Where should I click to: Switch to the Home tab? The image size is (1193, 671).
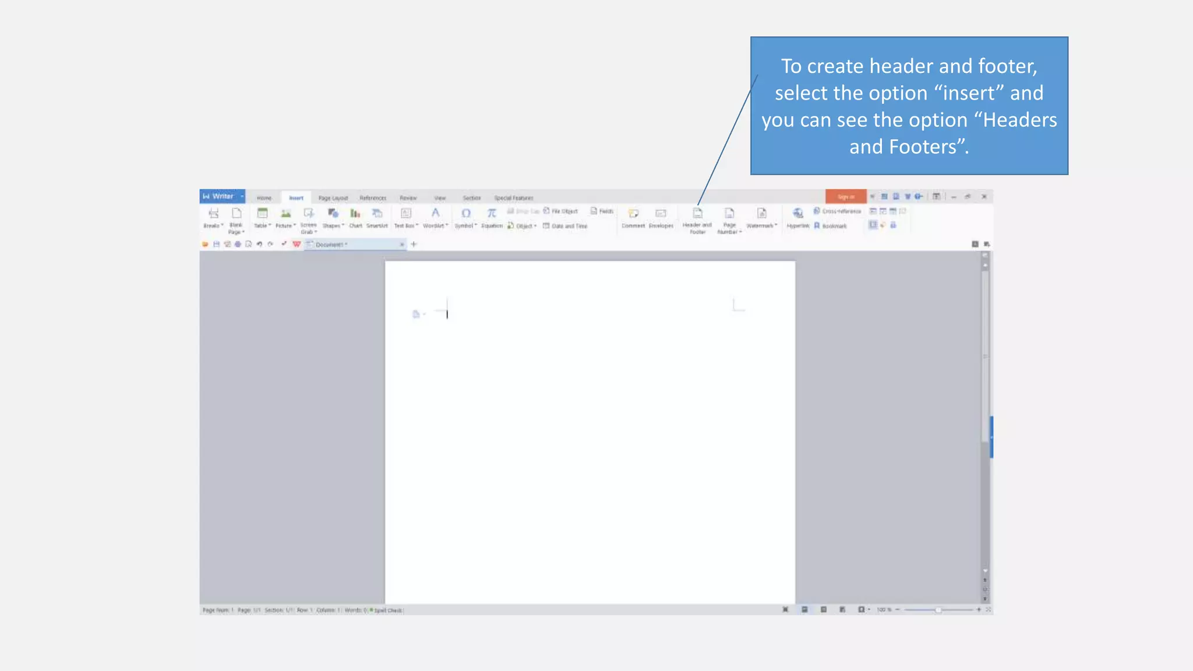pyautogui.click(x=264, y=198)
